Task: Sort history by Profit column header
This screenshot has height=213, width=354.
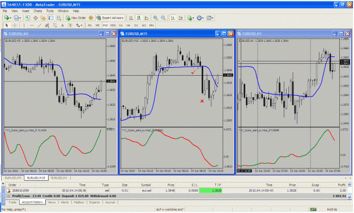Action: [342, 185]
